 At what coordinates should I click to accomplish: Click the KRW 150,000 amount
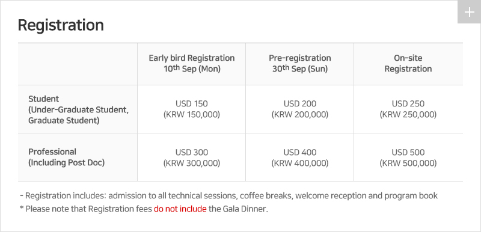pyautogui.click(x=192, y=115)
